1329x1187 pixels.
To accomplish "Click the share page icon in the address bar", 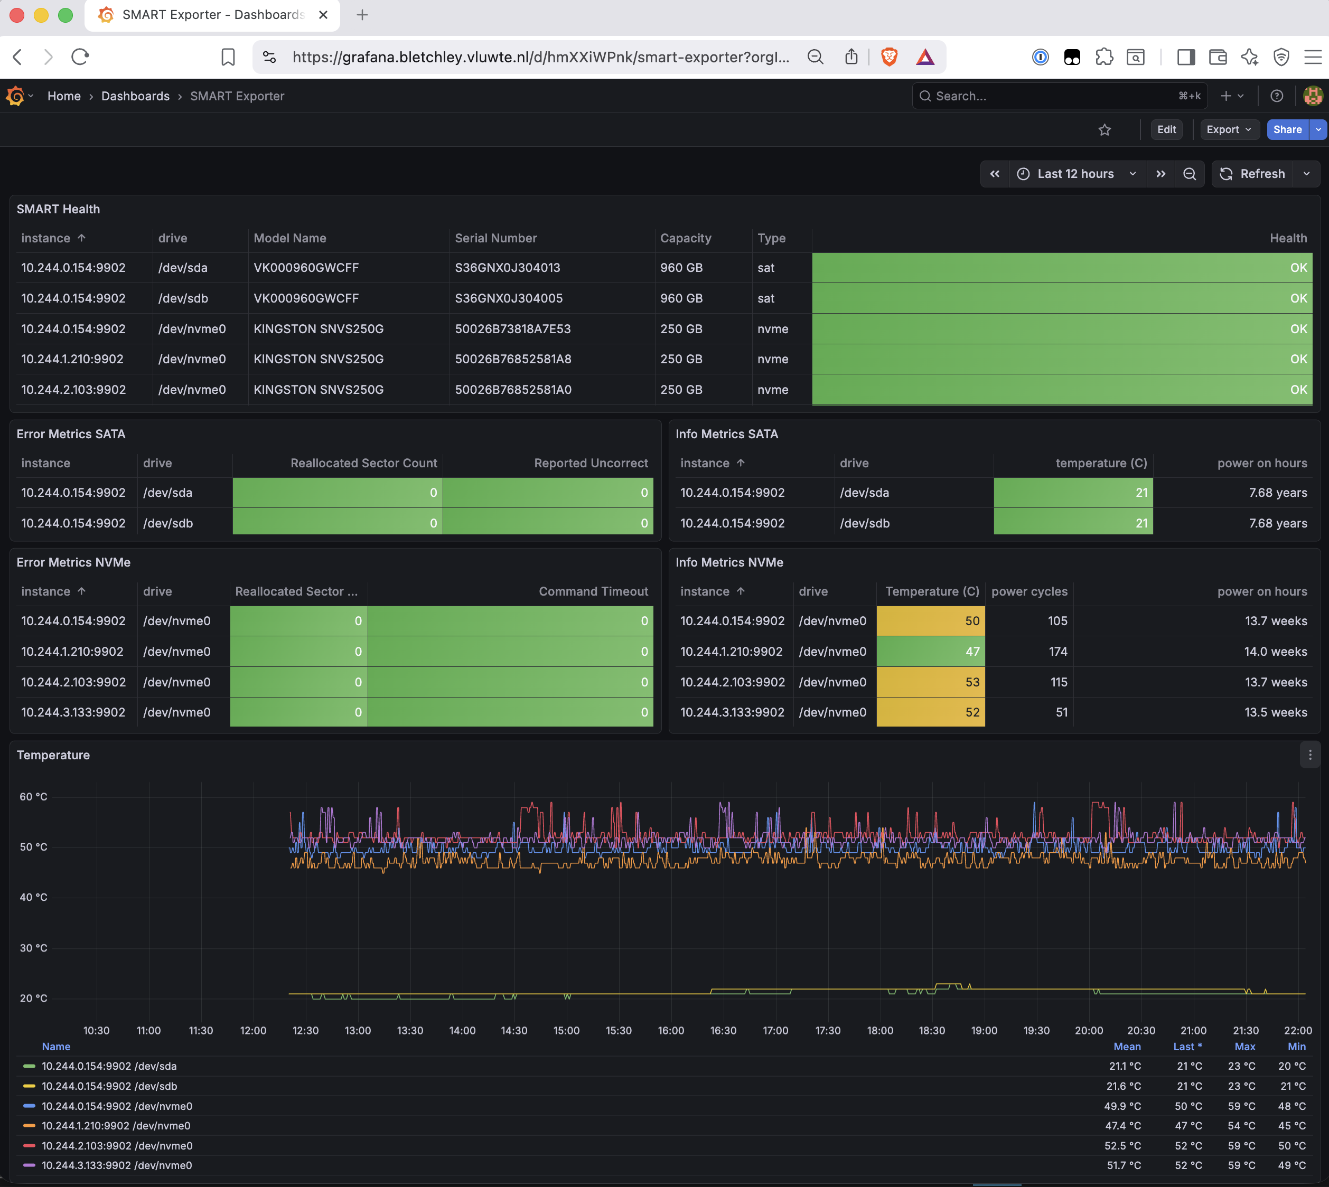I will (x=851, y=56).
